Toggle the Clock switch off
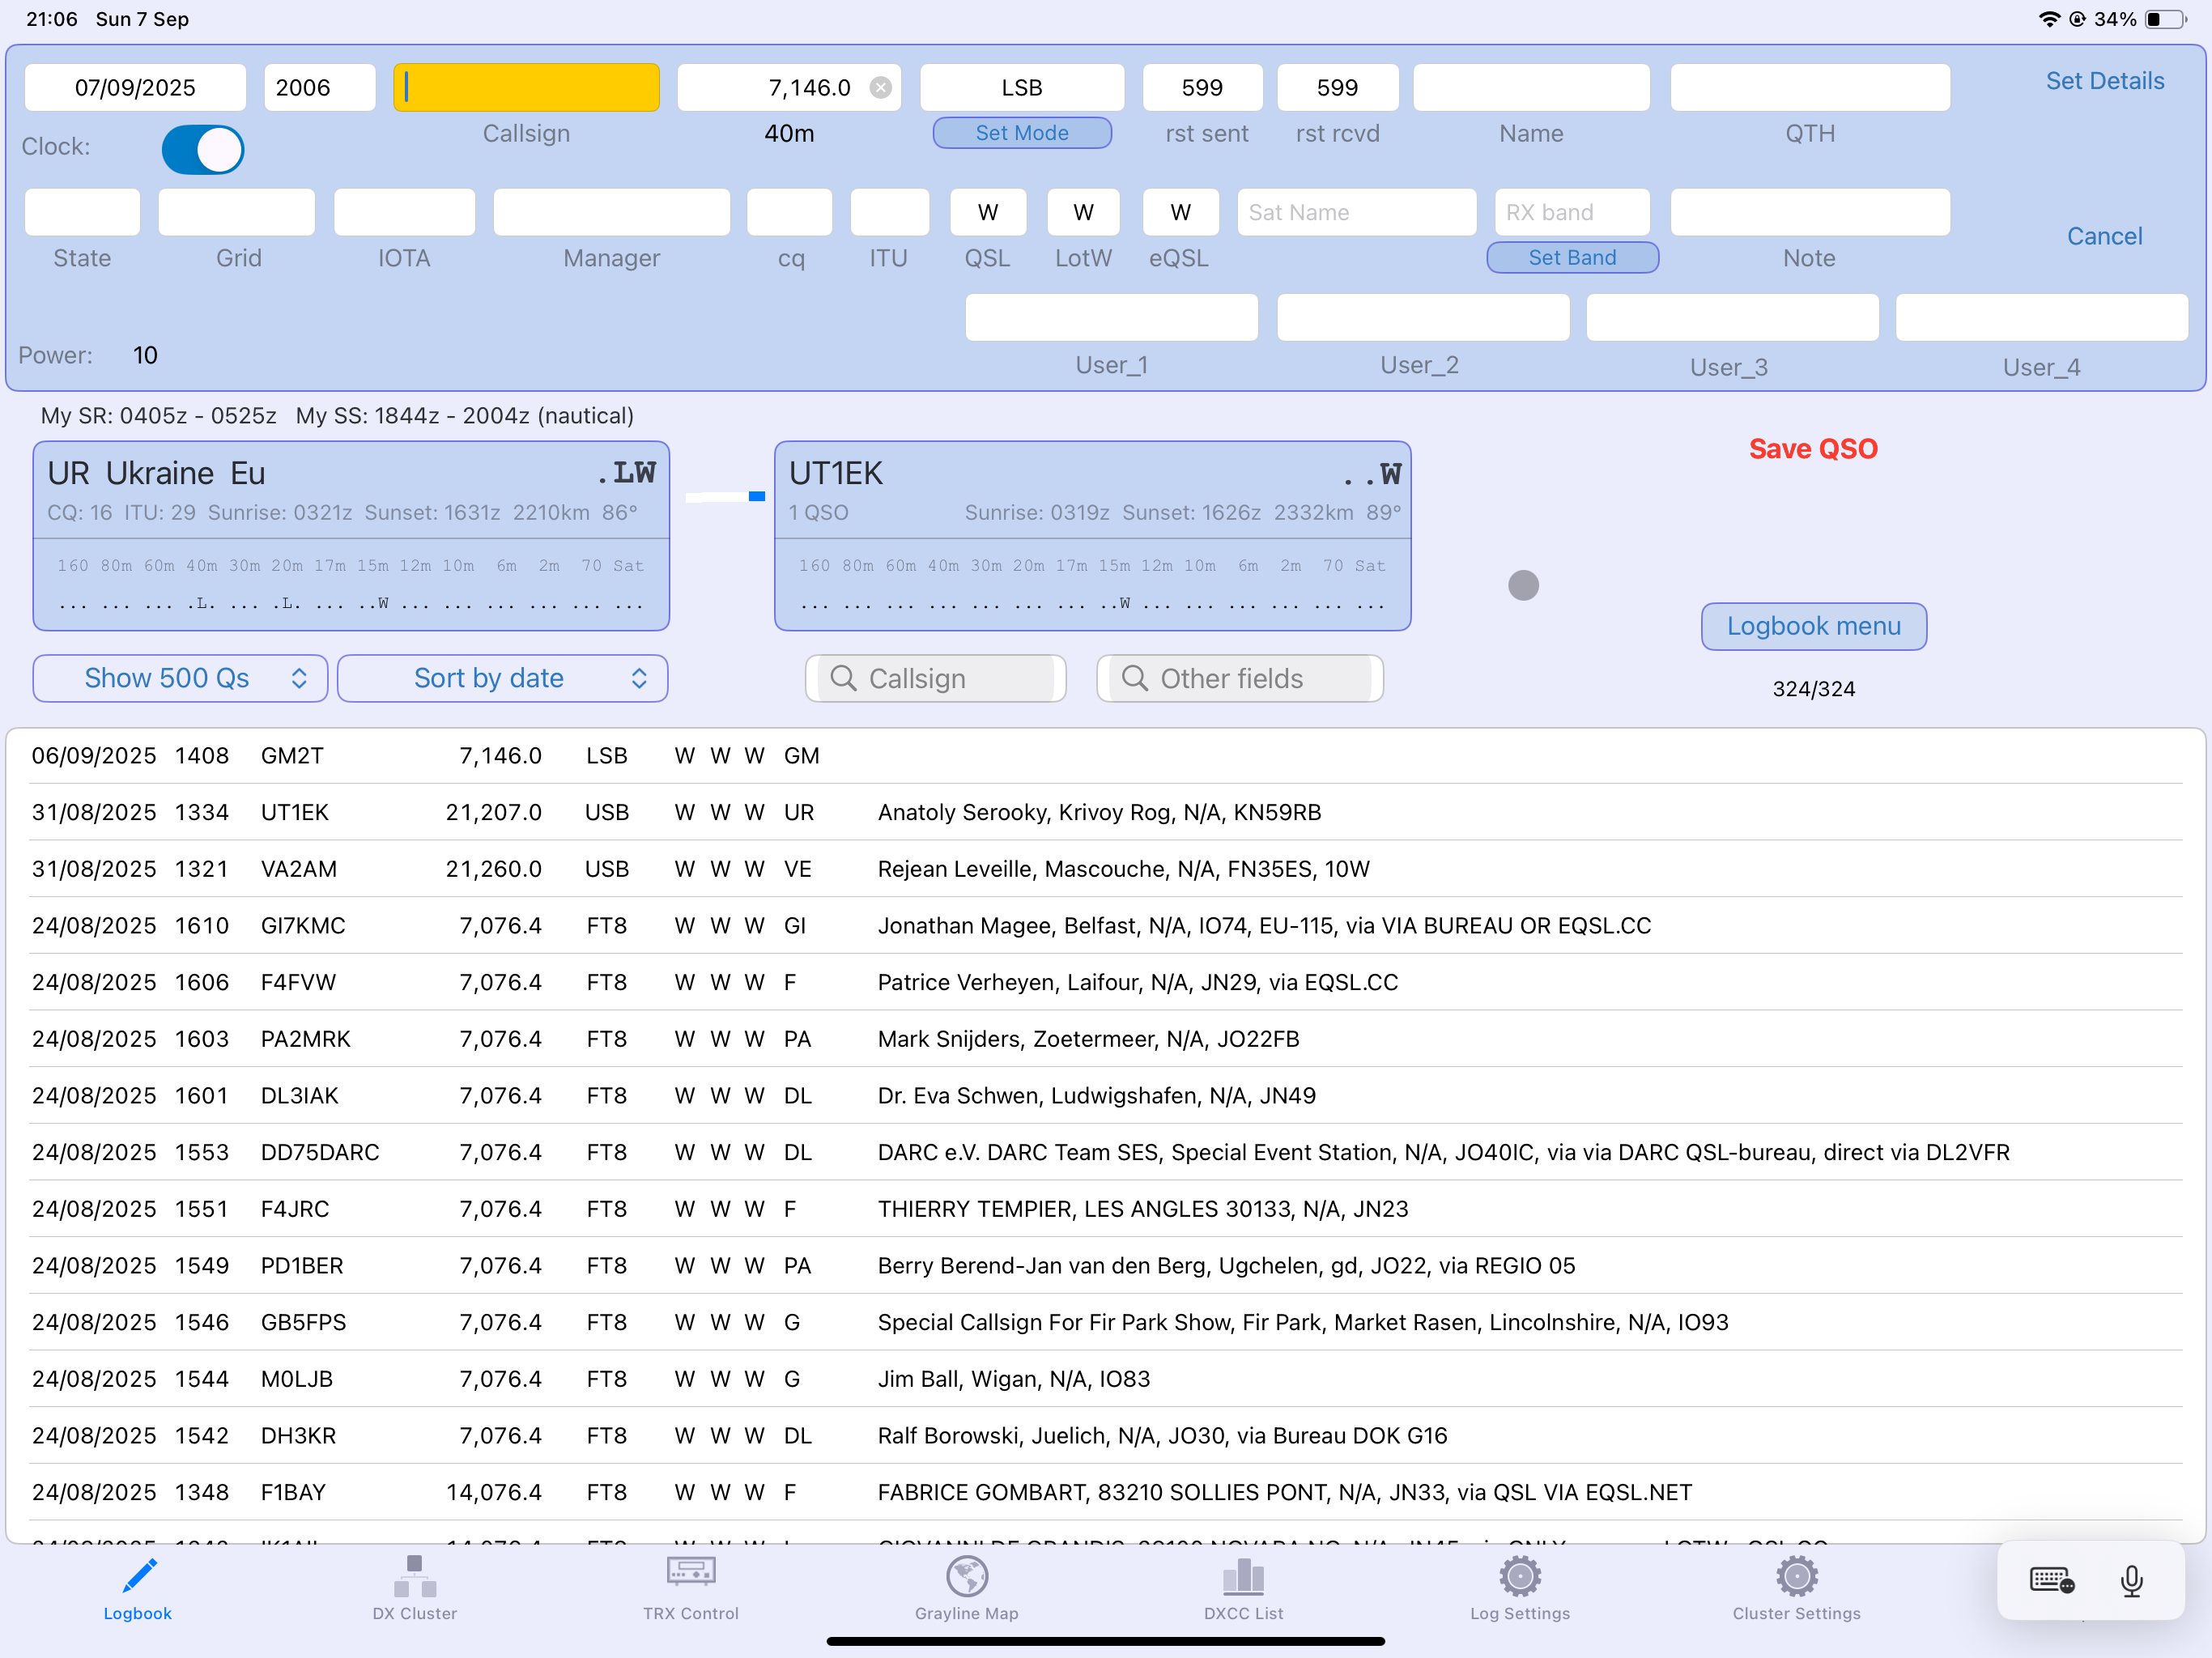 [x=203, y=150]
